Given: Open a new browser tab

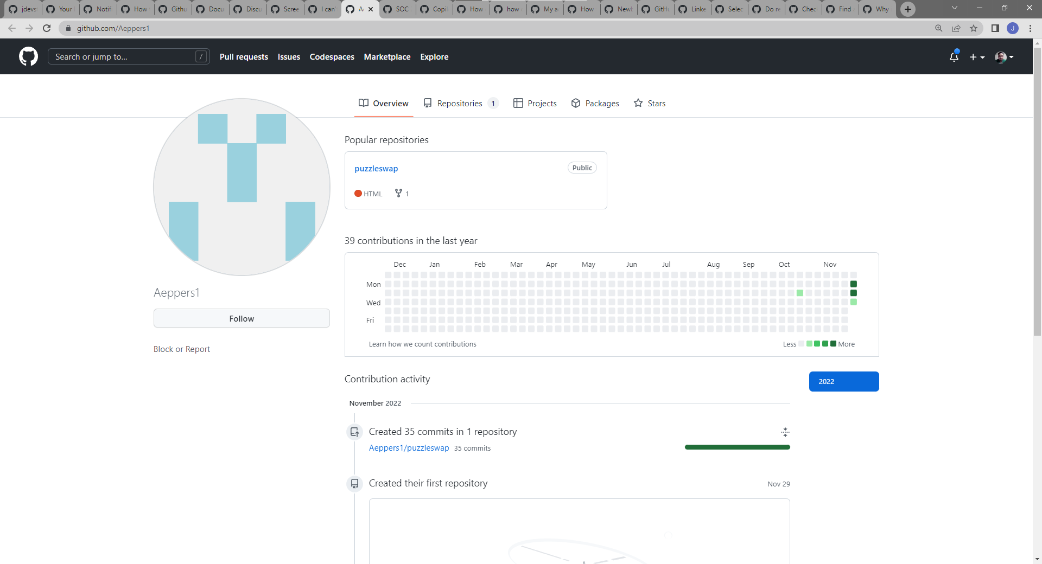Looking at the screenshot, I should [x=908, y=9].
